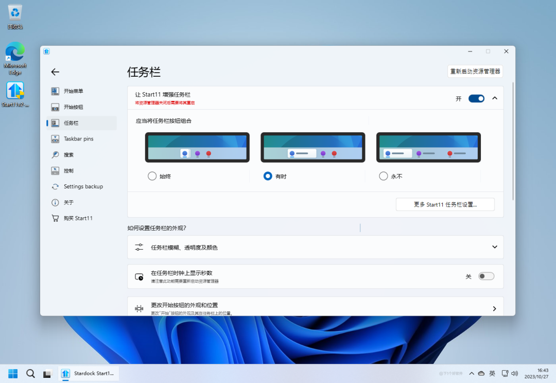Go to 开始按钮 settings page

pyautogui.click(x=81, y=107)
